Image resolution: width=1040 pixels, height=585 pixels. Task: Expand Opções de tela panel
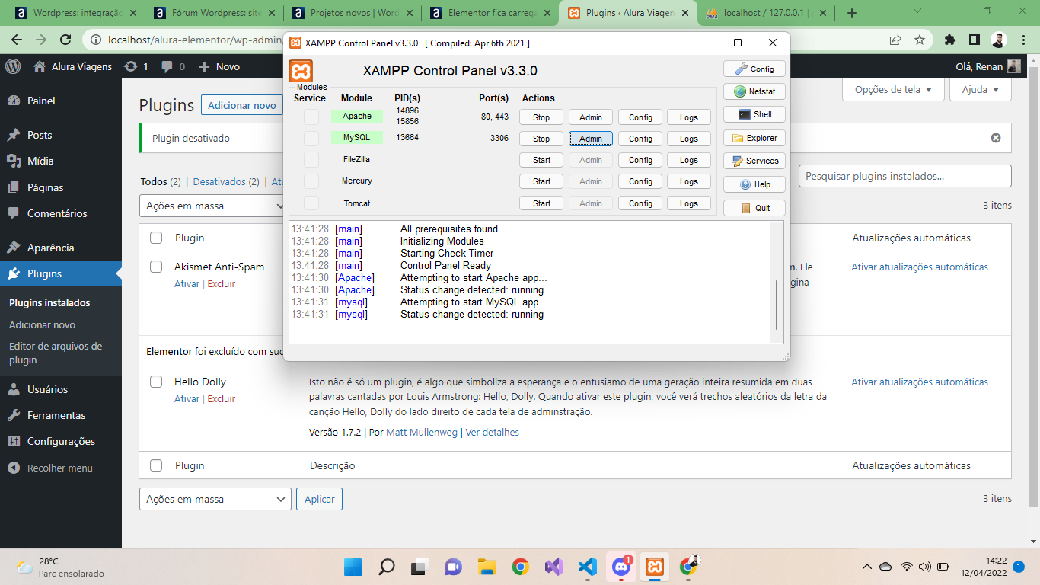pos(893,89)
